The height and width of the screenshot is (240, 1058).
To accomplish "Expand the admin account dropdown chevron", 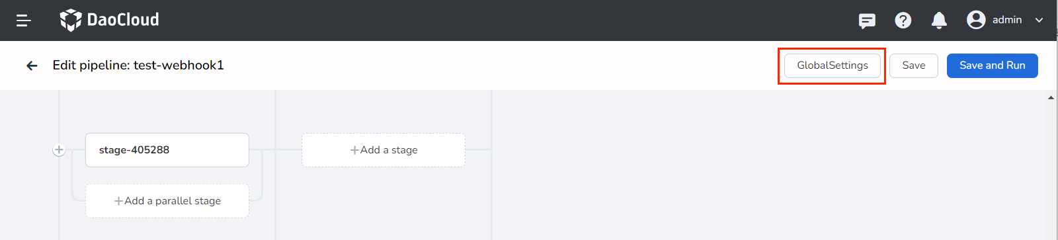I will click(1039, 20).
